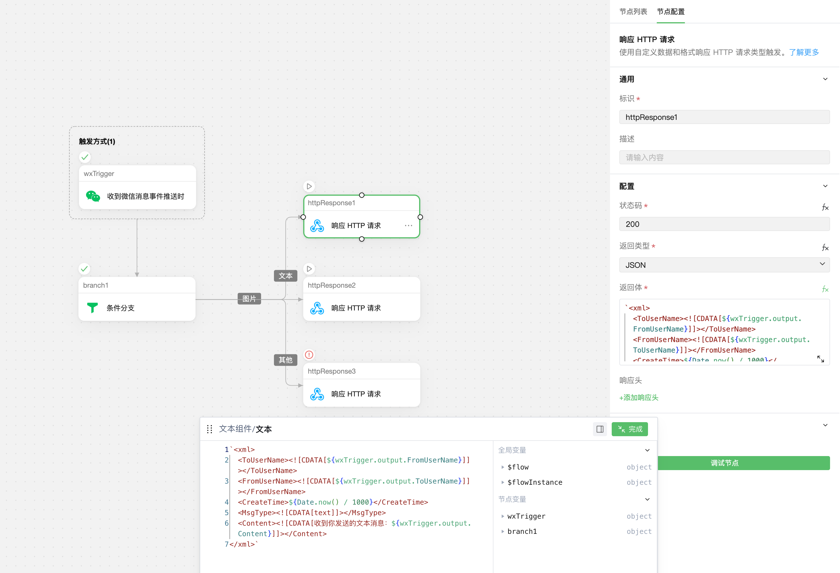The image size is (840, 573).
Task: Click fx expression icon for 返回体
Action: [825, 289]
